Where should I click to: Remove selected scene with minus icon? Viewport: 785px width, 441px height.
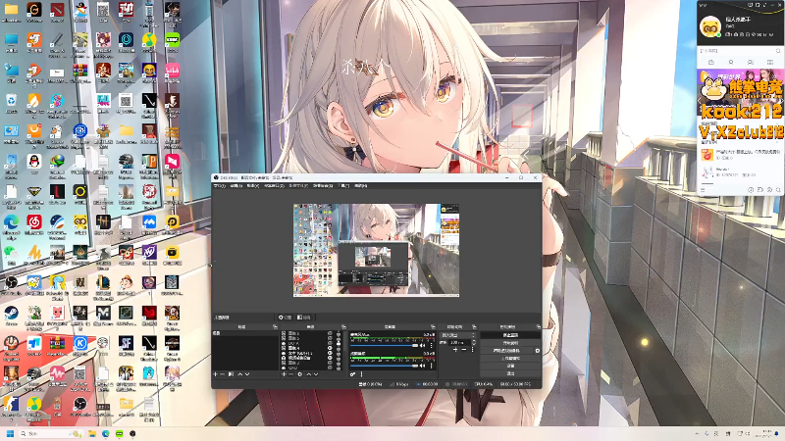(223, 374)
